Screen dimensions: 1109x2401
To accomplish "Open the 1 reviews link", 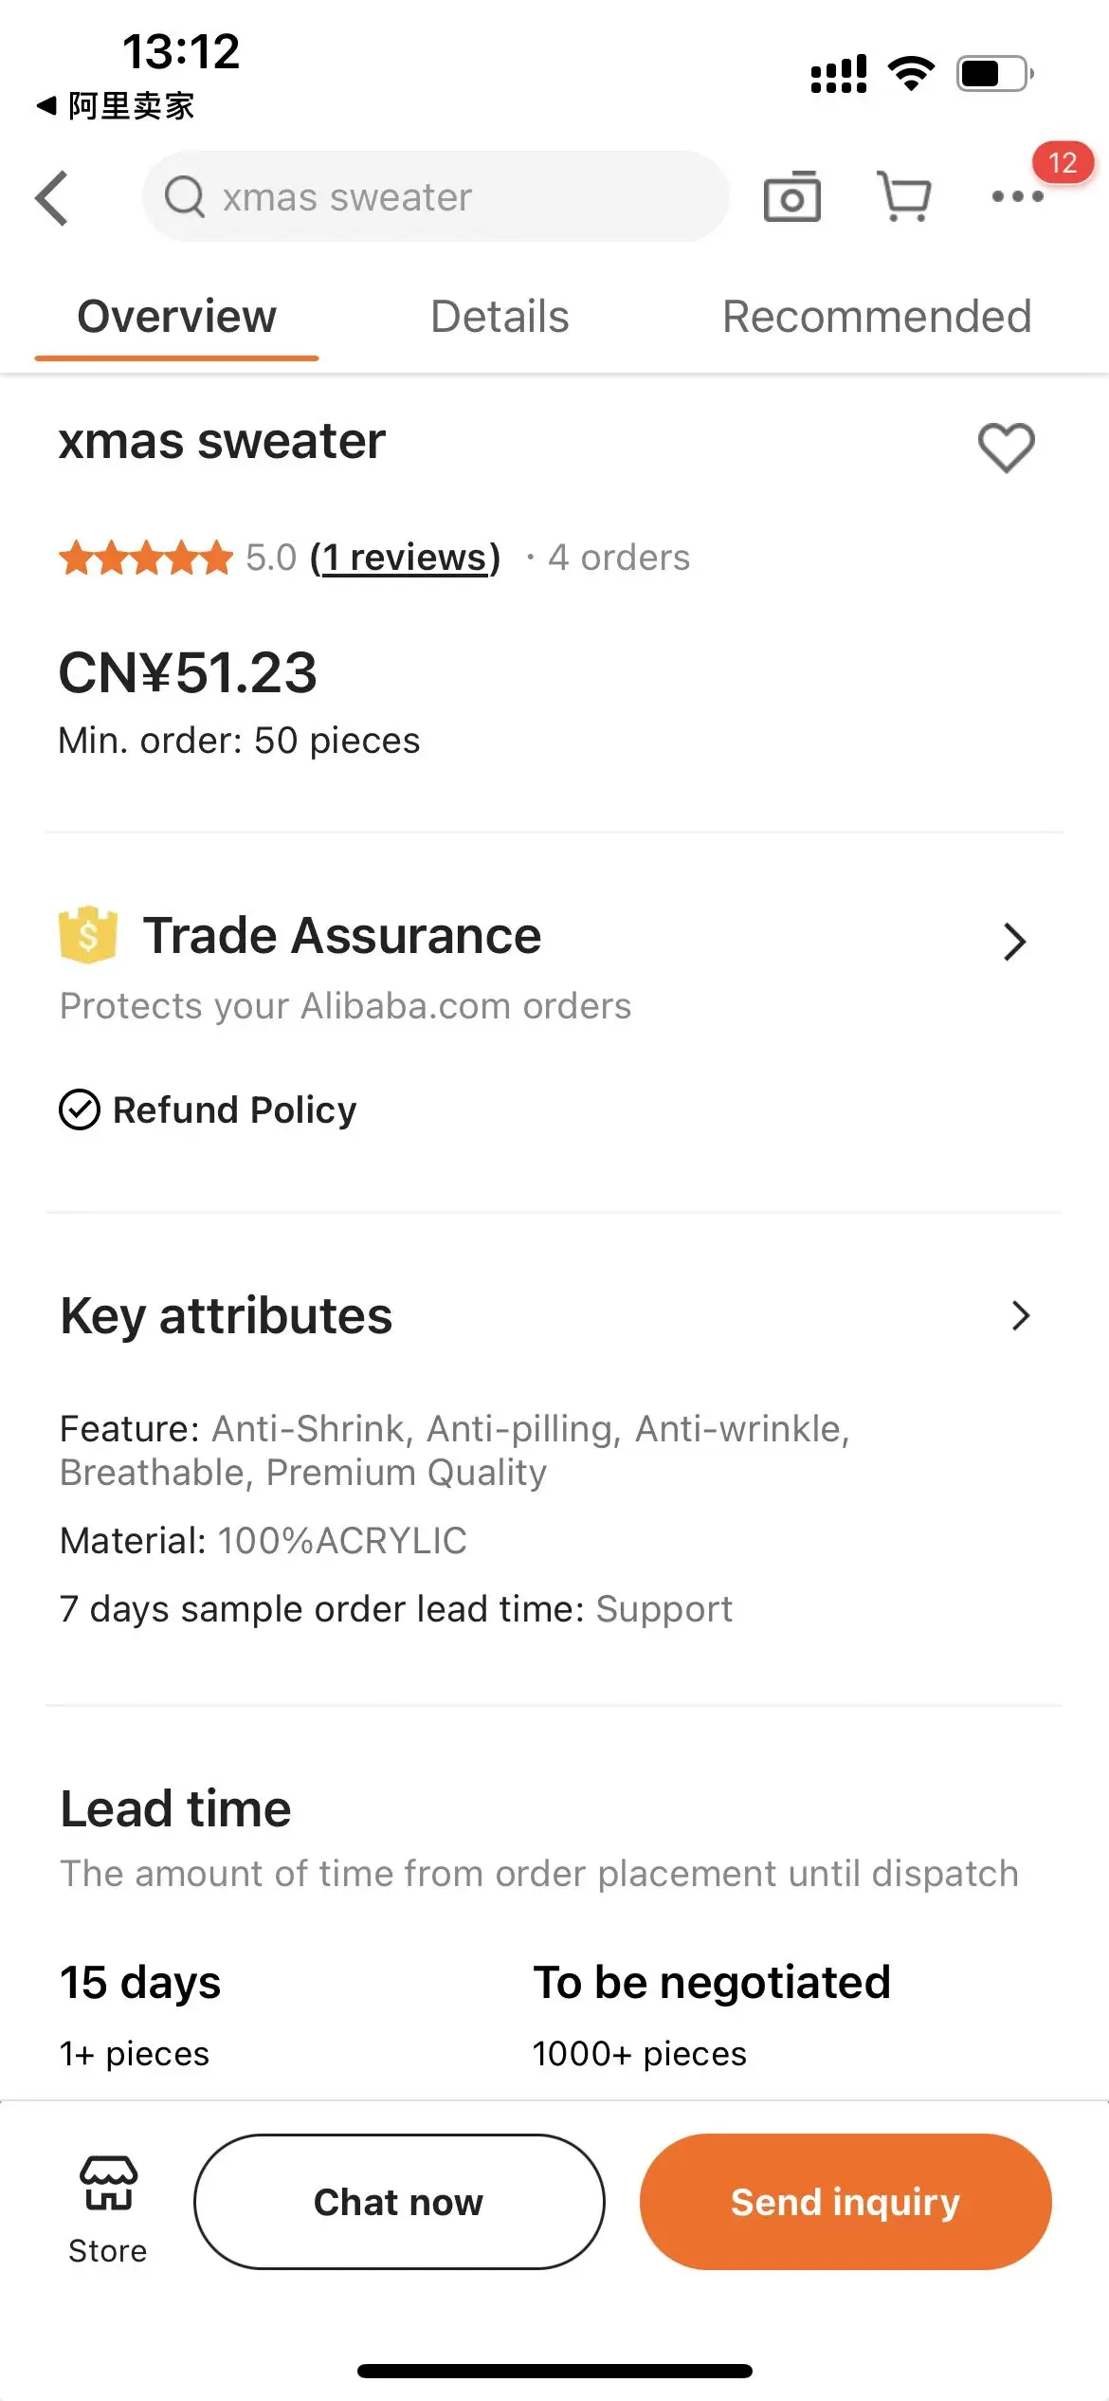I will tap(405, 558).
